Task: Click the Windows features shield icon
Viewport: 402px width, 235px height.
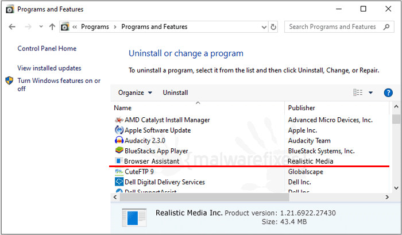Action: point(9,80)
